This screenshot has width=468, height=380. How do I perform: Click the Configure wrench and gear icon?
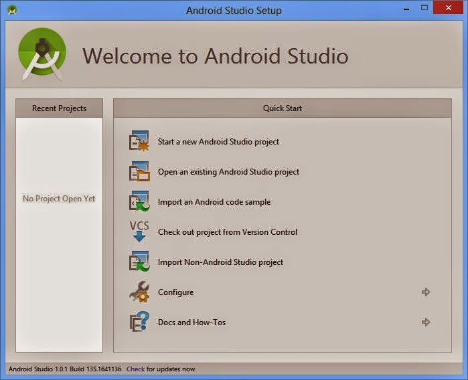(x=139, y=292)
